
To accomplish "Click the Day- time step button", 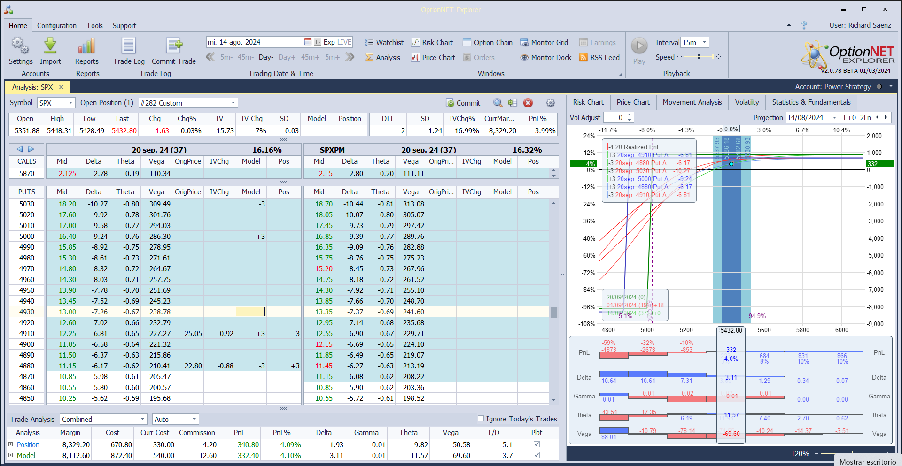I will coord(266,57).
